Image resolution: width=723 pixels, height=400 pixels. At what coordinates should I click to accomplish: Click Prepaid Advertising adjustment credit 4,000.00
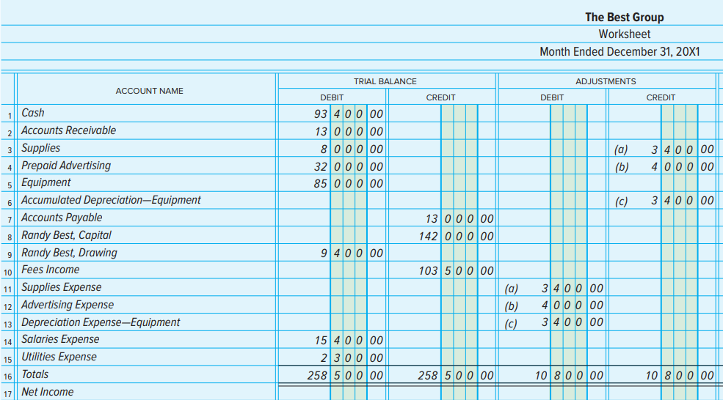click(x=683, y=166)
